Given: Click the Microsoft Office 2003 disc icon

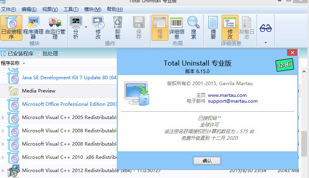Looking at the screenshot, I should point(13,104).
